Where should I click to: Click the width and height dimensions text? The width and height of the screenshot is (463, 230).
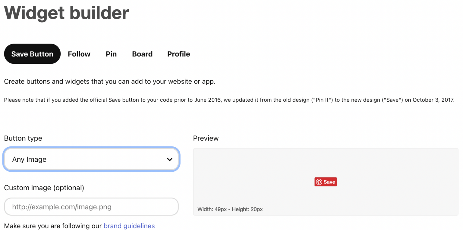click(x=230, y=209)
